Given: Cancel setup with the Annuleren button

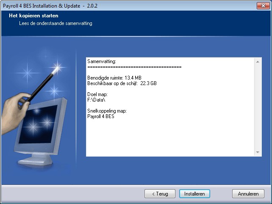Looking at the screenshot, I should (248, 193).
